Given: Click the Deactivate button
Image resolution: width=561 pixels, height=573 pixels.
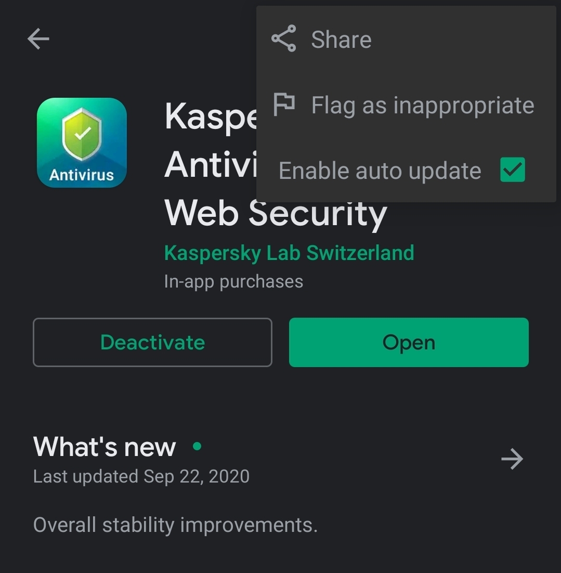Looking at the screenshot, I should coord(152,343).
